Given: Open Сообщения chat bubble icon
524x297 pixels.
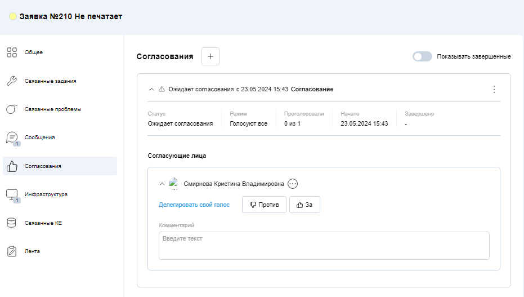Looking at the screenshot, I should pyautogui.click(x=12, y=138).
